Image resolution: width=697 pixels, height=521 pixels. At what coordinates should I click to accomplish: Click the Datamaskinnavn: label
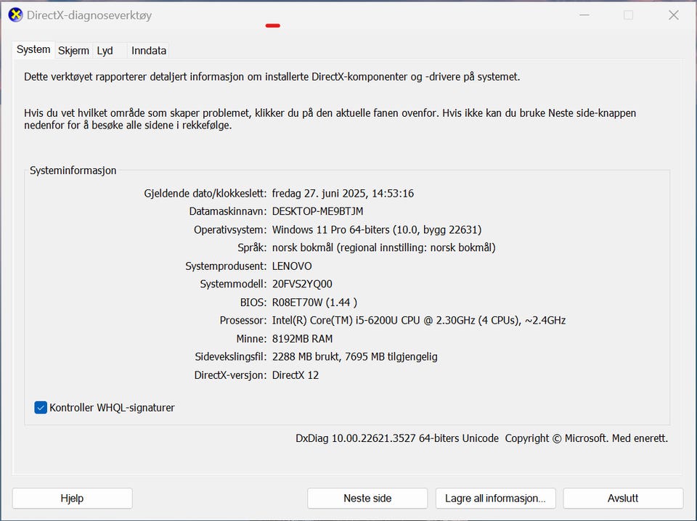tap(227, 211)
